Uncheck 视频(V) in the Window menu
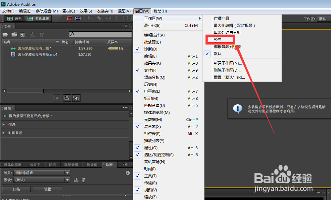Image resolution: width=331 pixels, height=200 pixels. point(169,190)
